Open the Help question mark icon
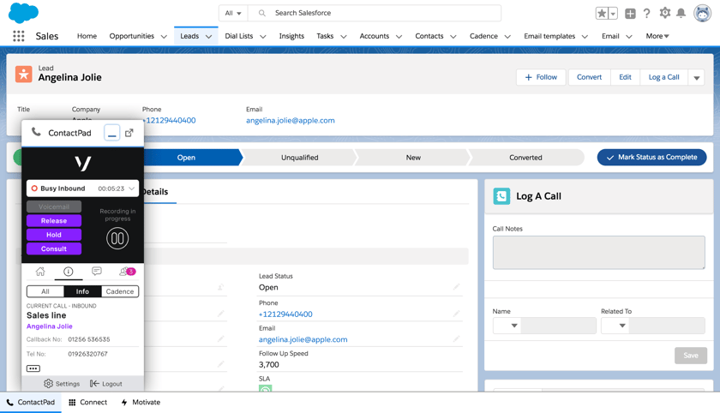 [x=646, y=14]
